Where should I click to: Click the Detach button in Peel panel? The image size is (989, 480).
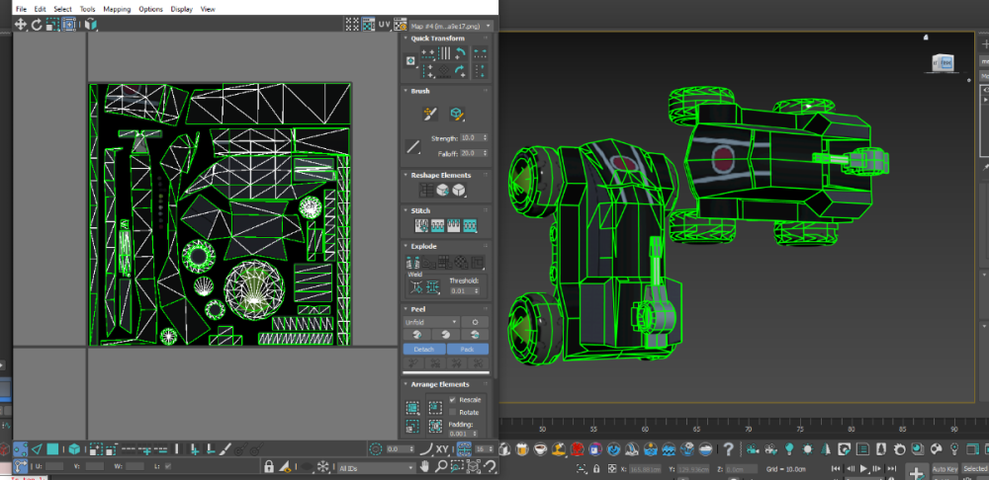click(x=423, y=349)
